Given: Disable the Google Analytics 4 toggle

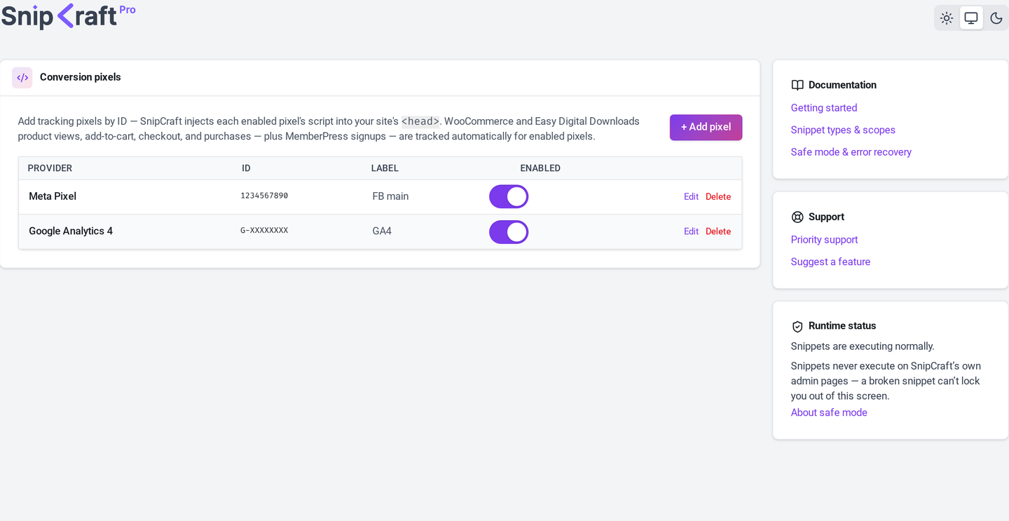Looking at the screenshot, I should pos(509,232).
